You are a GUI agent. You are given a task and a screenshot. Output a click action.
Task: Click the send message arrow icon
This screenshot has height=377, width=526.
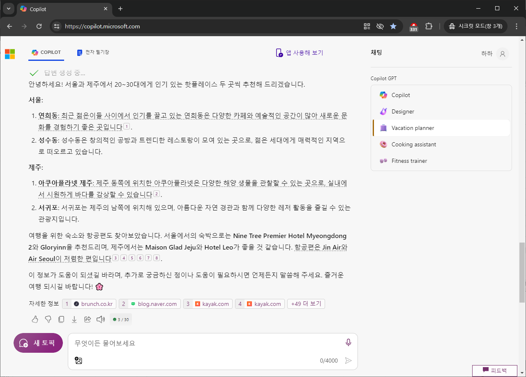click(x=348, y=361)
